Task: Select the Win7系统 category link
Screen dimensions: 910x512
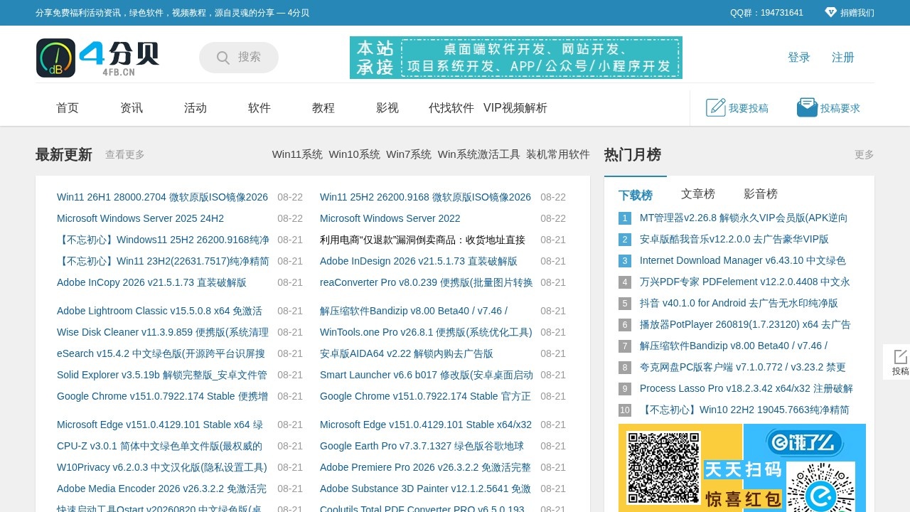Action: click(x=409, y=154)
